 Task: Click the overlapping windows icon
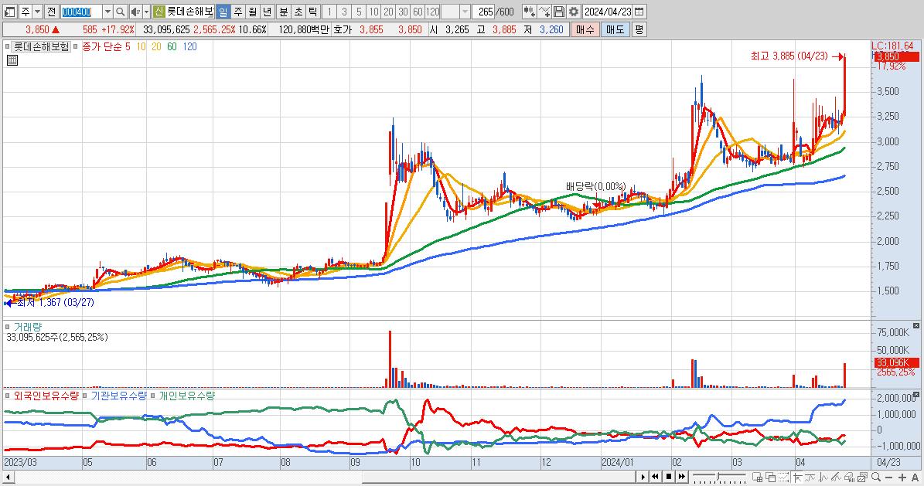point(771,477)
